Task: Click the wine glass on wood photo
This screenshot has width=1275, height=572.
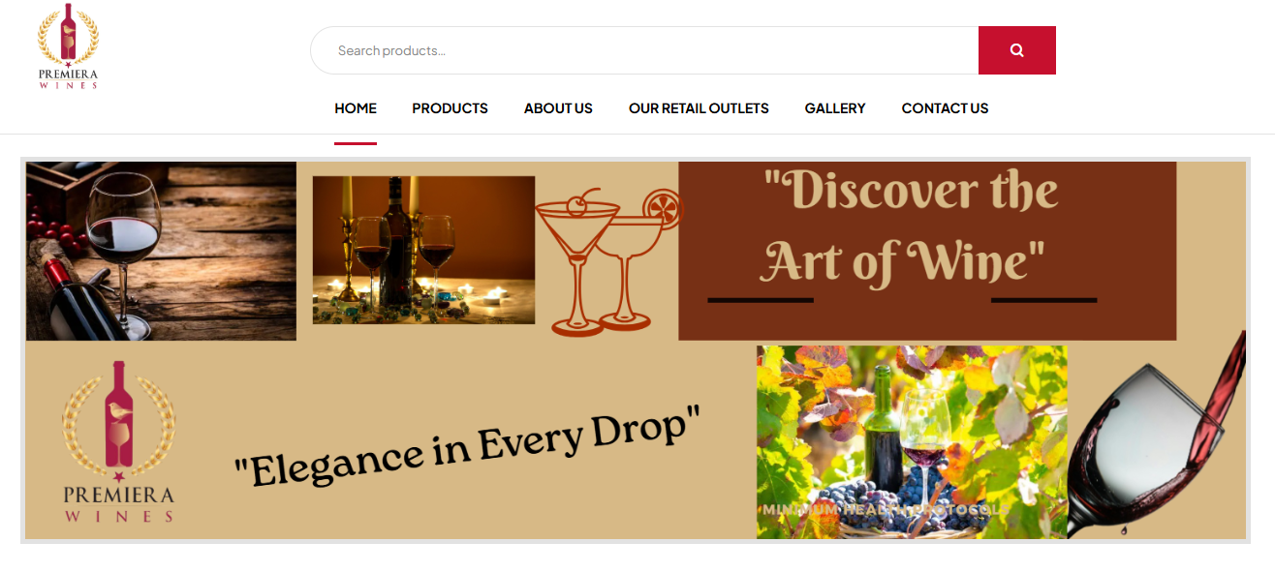Action: coord(161,251)
